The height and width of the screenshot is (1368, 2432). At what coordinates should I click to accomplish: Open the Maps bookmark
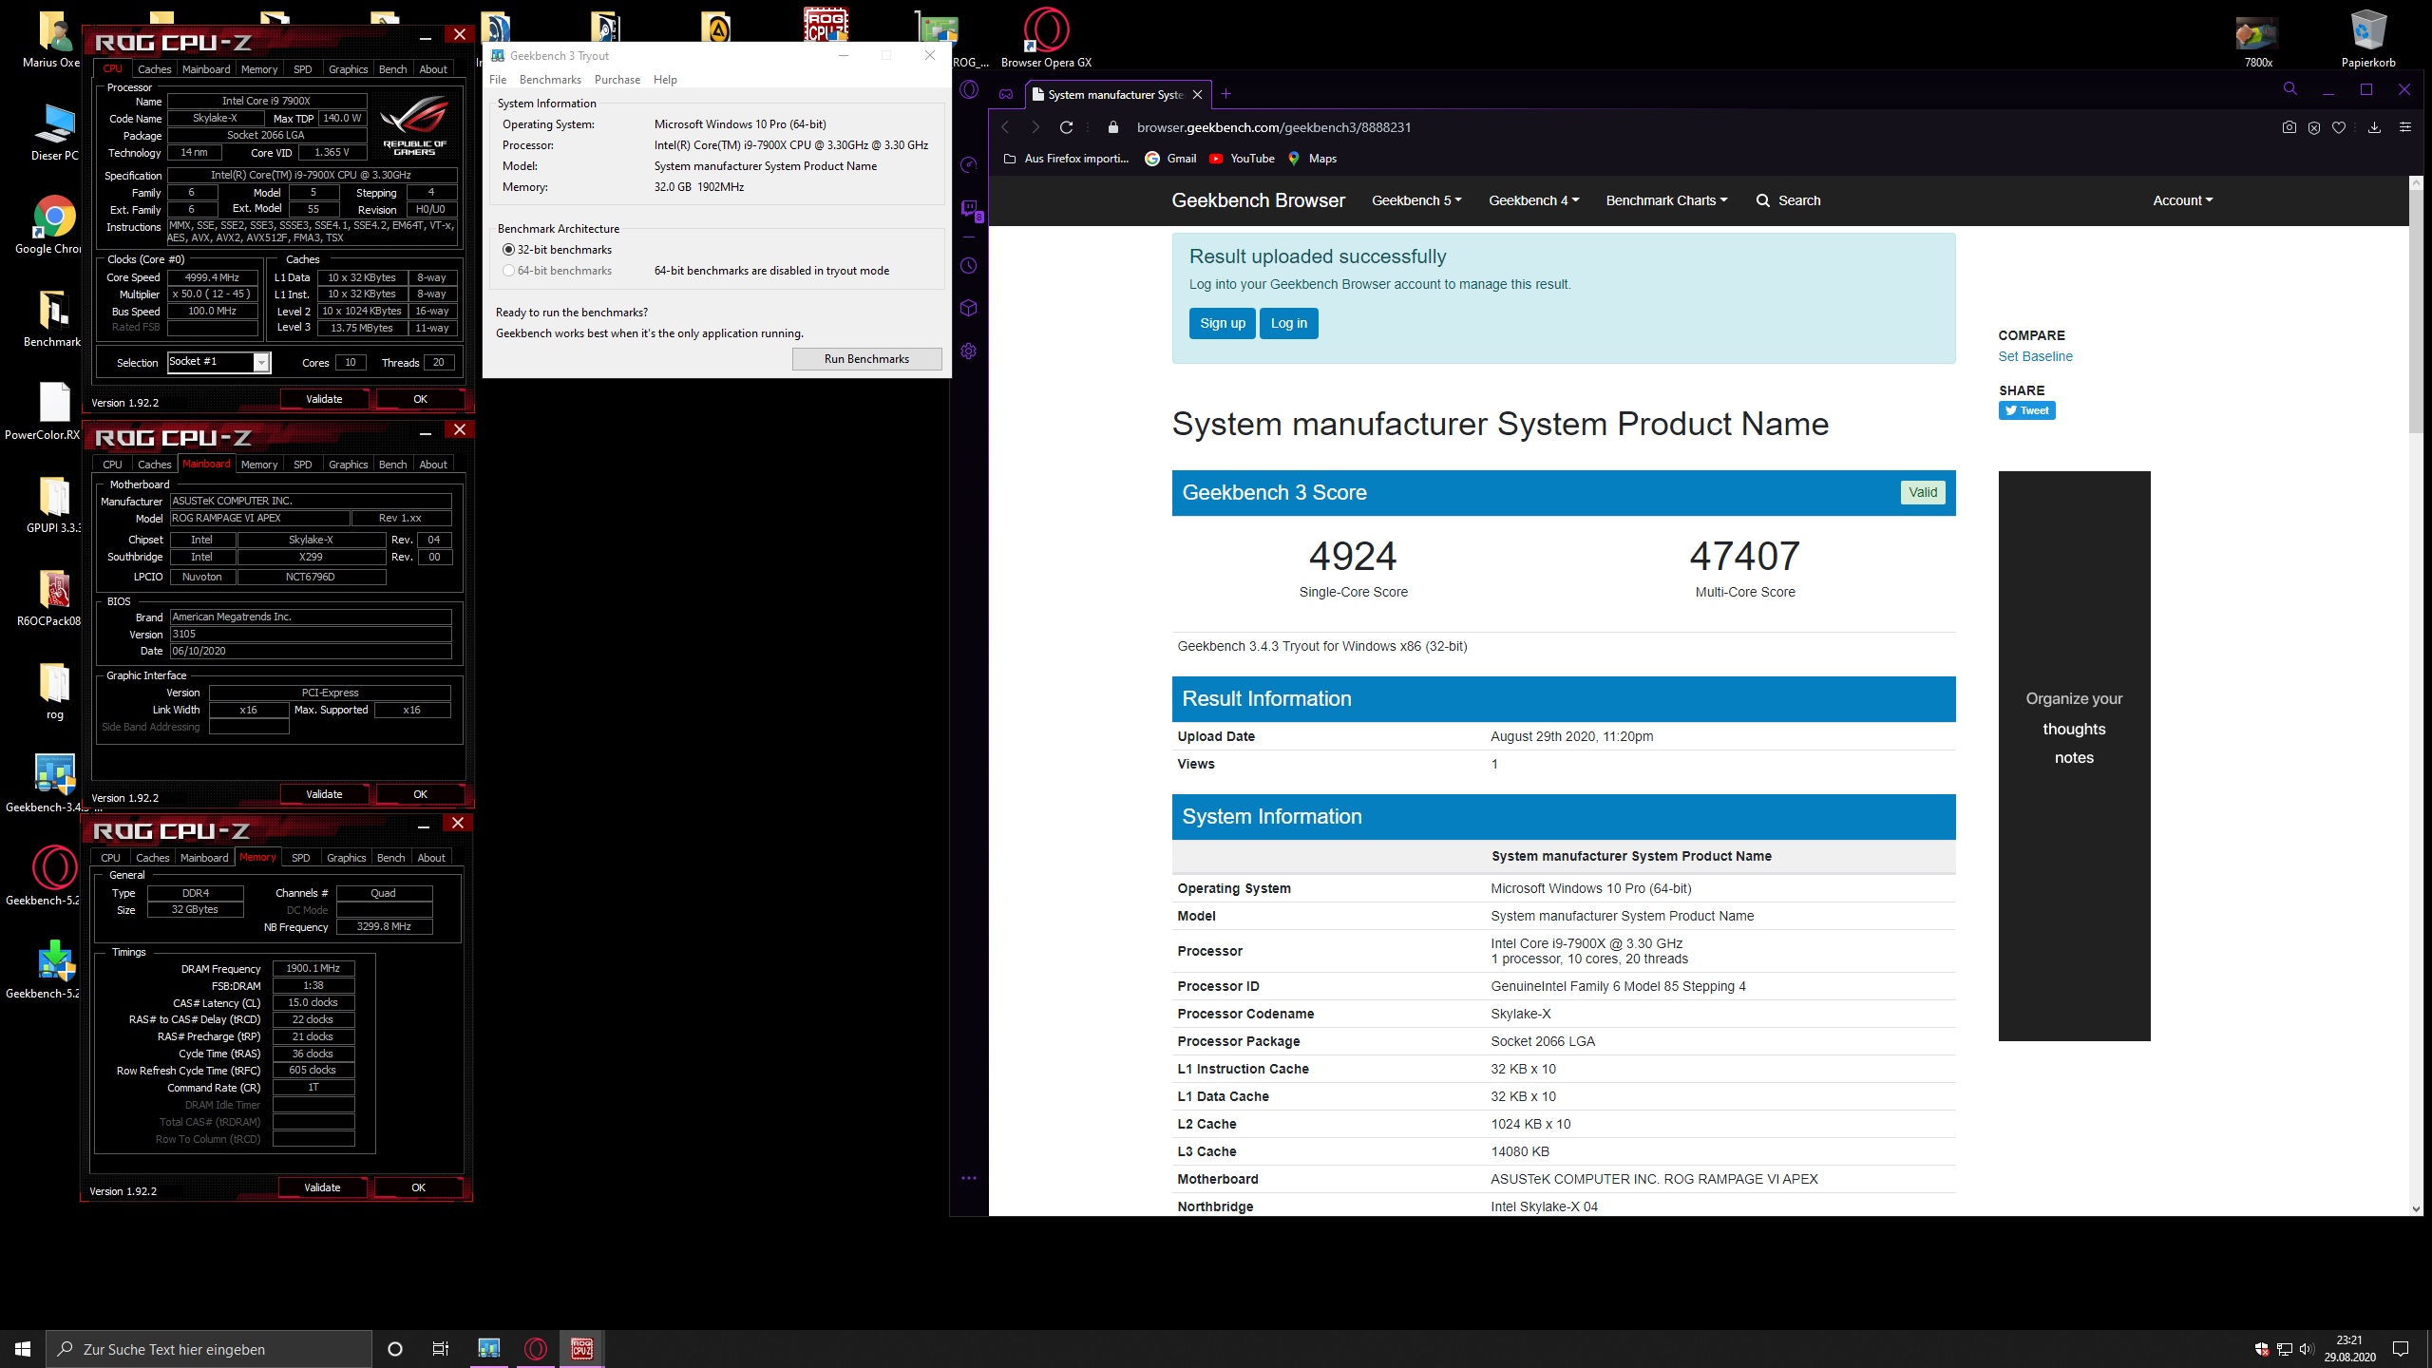pyautogui.click(x=1312, y=159)
